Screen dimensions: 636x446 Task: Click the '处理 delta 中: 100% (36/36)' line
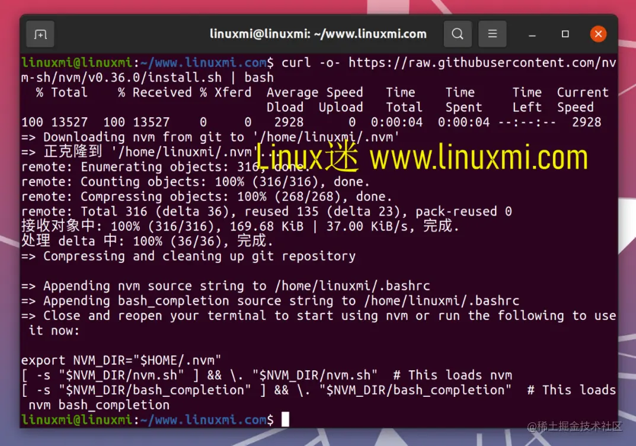click(x=147, y=241)
